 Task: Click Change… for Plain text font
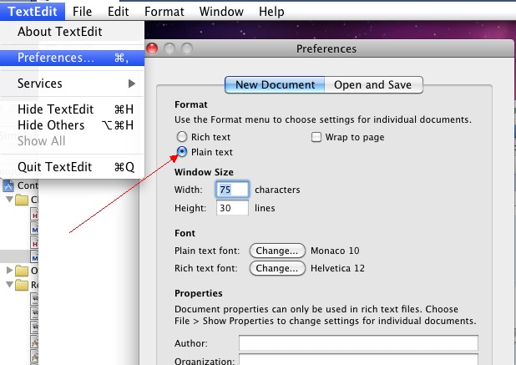click(x=277, y=251)
